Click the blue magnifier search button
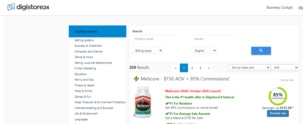The image size is (303, 124). (x=261, y=50)
